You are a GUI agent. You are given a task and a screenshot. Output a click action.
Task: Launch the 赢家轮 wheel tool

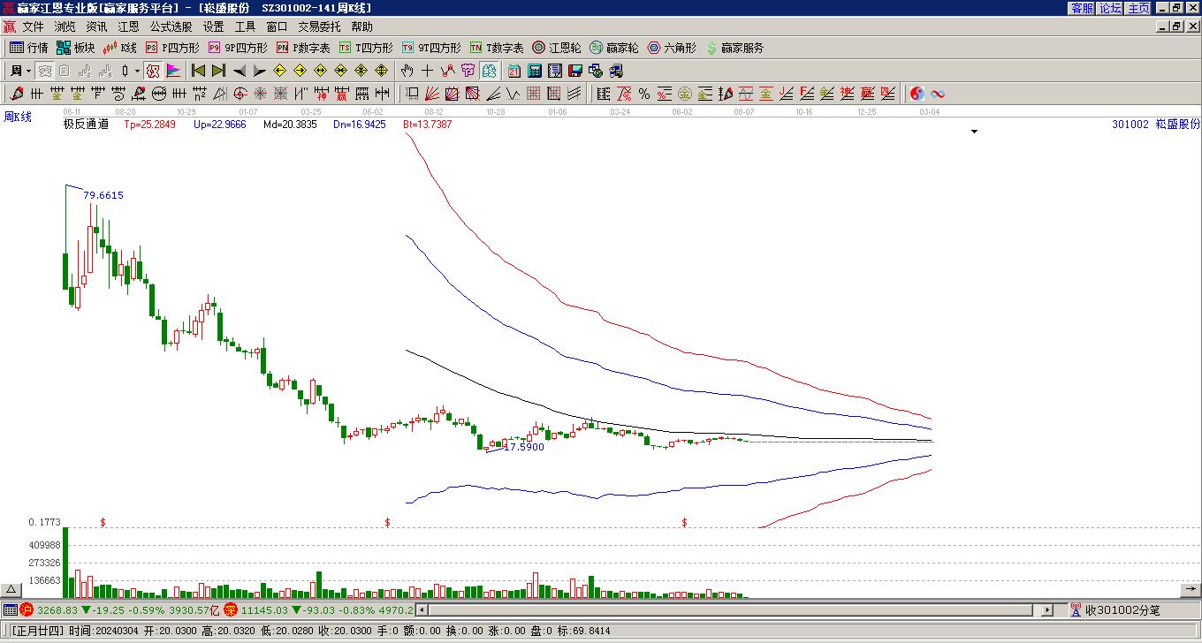(x=614, y=48)
